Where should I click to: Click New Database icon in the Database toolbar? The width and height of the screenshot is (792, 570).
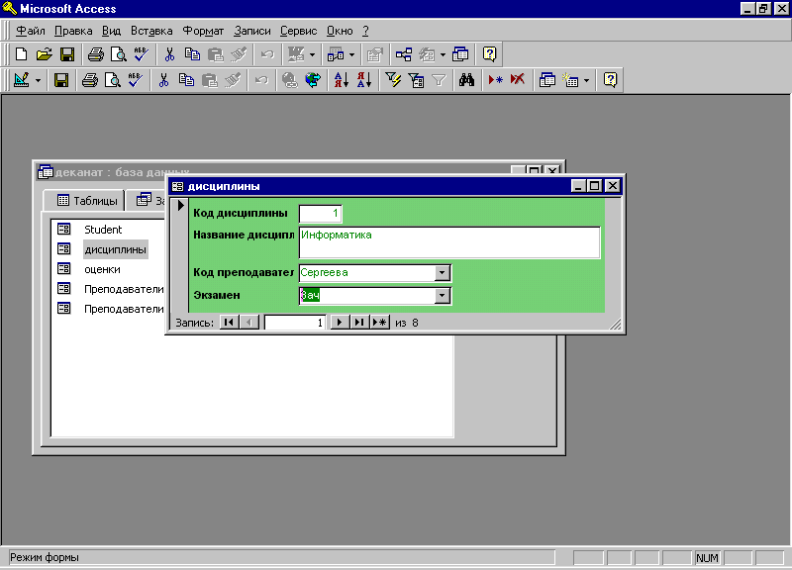(21, 54)
